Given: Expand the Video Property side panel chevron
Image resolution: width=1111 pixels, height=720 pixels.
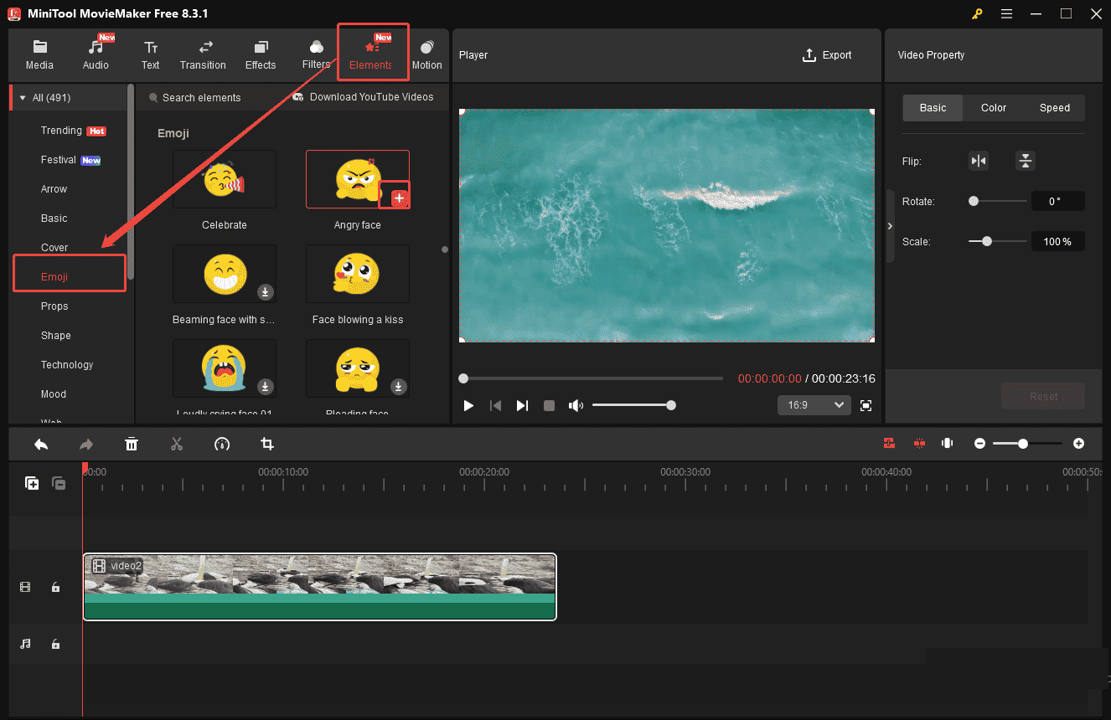Looking at the screenshot, I should 890,225.
